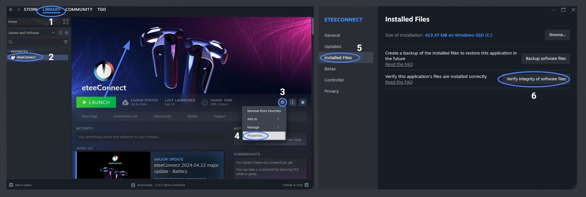Open the Guides link

(x=192, y=116)
